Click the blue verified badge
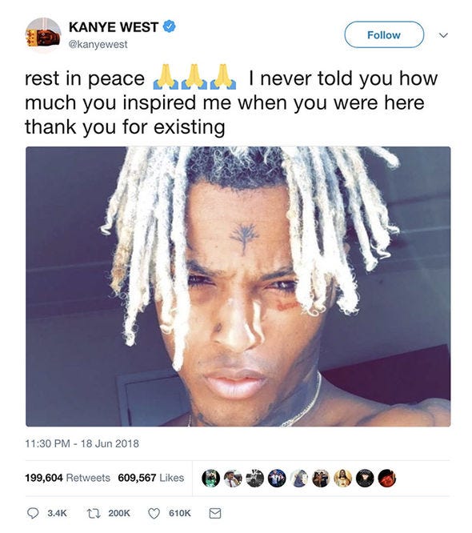This screenshot has height=533, width=472. [170, 26]
